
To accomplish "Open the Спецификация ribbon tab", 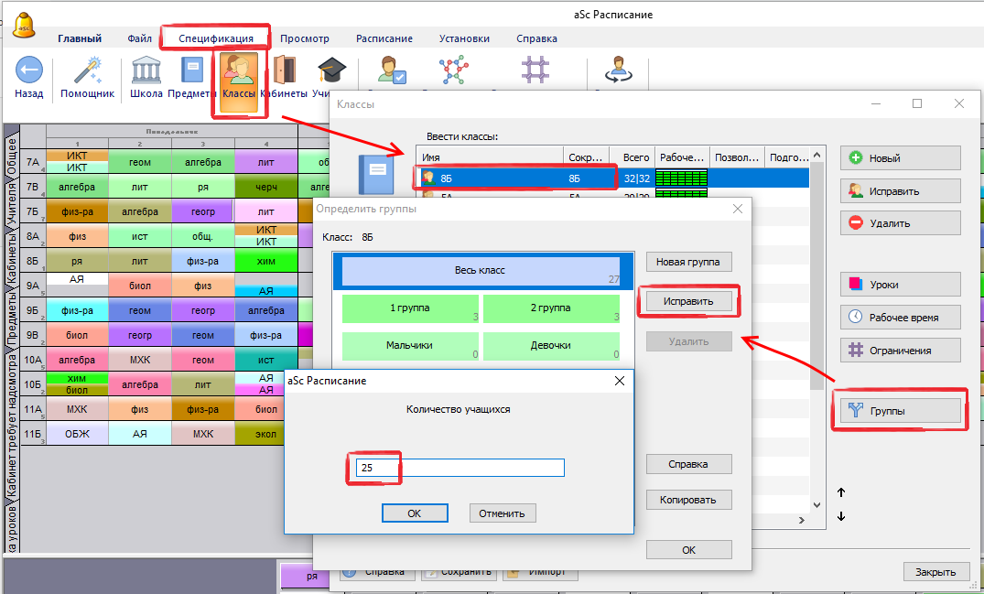I will pyautogui.click(x=216, y=38).
